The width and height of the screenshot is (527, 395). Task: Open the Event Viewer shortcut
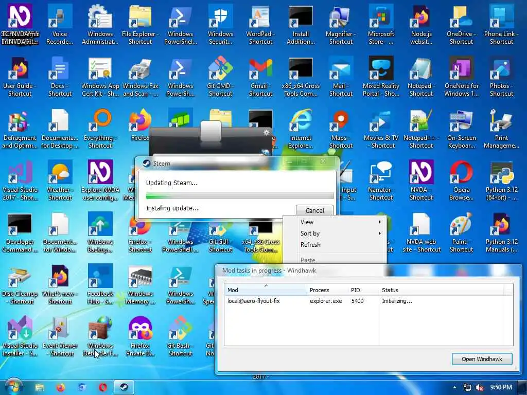[x=60, y=336]
